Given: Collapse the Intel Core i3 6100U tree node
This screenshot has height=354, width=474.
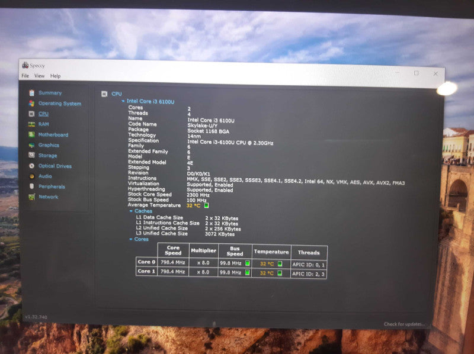Looking at the screenshot, I should [123, 101].
